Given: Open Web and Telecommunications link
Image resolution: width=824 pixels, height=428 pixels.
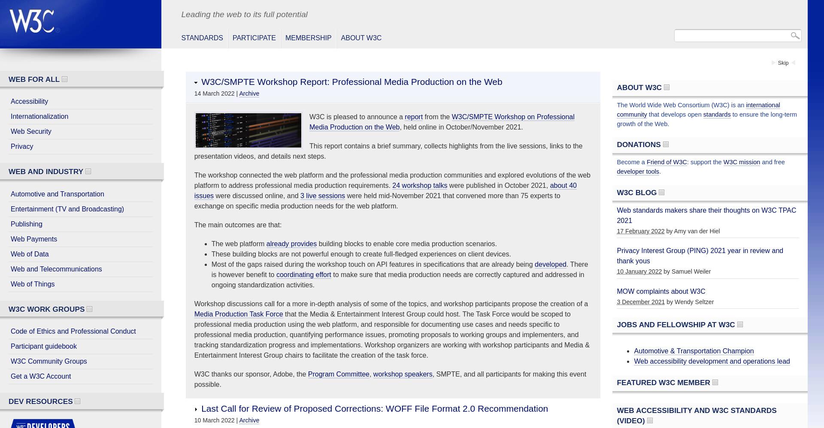Looking at the screenshot, I should pyautogui.click(x=56, y=269).
